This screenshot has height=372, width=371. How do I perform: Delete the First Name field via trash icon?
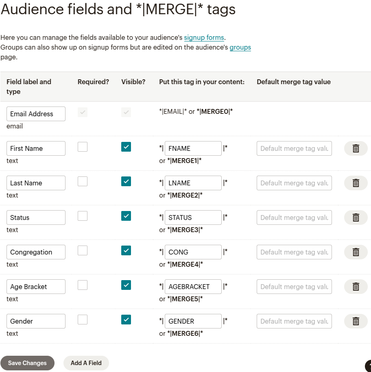pyautogui.click(x=356, y=148)
